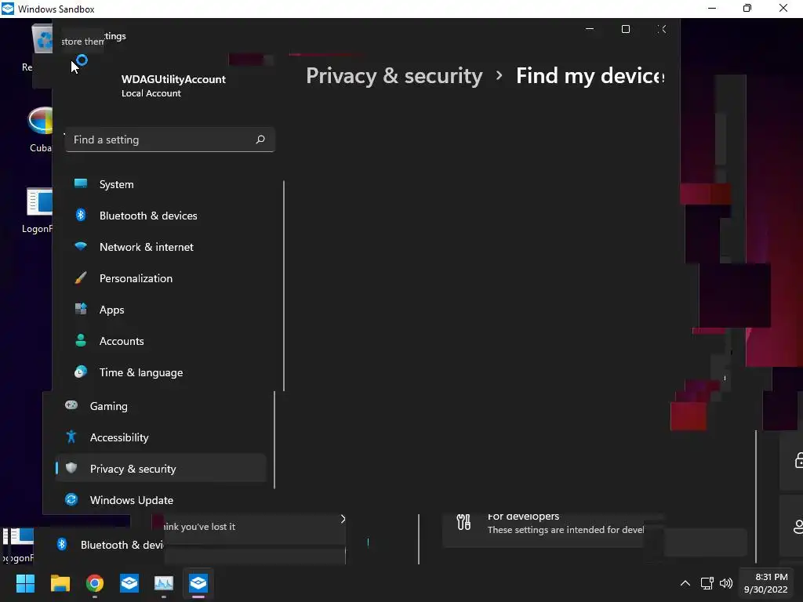This screenshot has width=803, height=602.
Task: Show hidden tray icons chevron
Action: pos(685,583)
